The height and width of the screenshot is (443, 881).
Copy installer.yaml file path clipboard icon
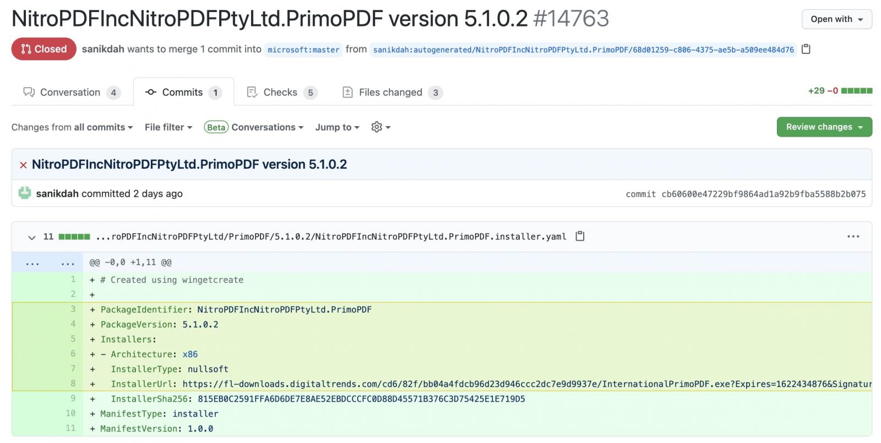pos(580,236)
